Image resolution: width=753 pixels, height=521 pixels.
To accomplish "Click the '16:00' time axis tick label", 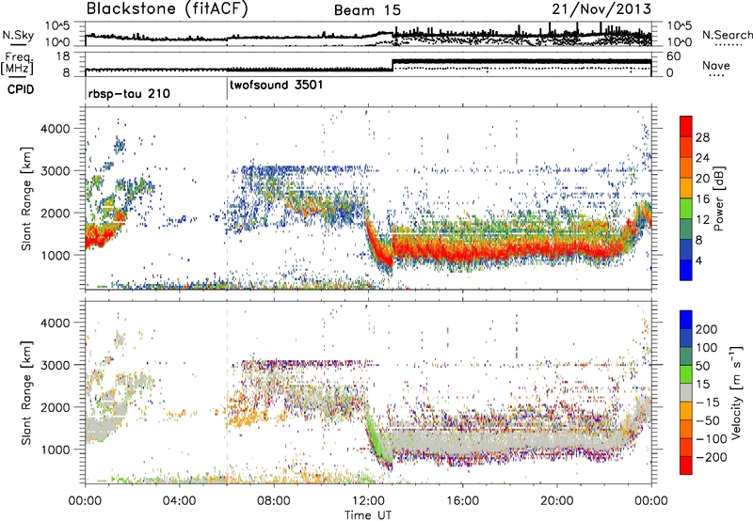I will pos(462,501).
